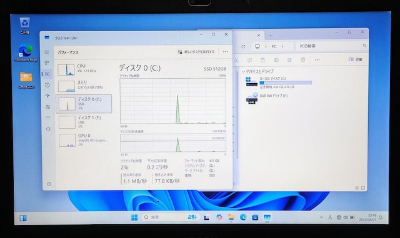Switch Explorer to details list view
The image size is (400, 238).
click(357, 188)
